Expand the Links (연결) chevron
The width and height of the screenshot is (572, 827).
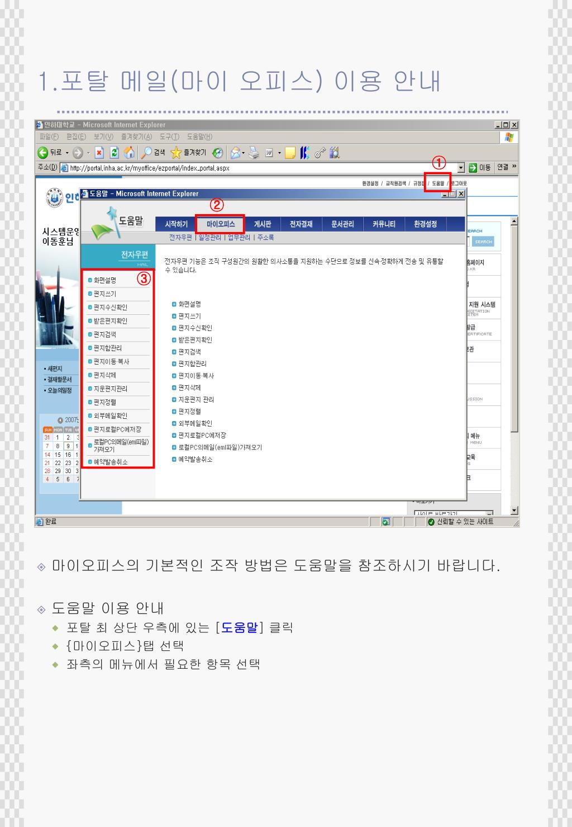tap(514, 167)
